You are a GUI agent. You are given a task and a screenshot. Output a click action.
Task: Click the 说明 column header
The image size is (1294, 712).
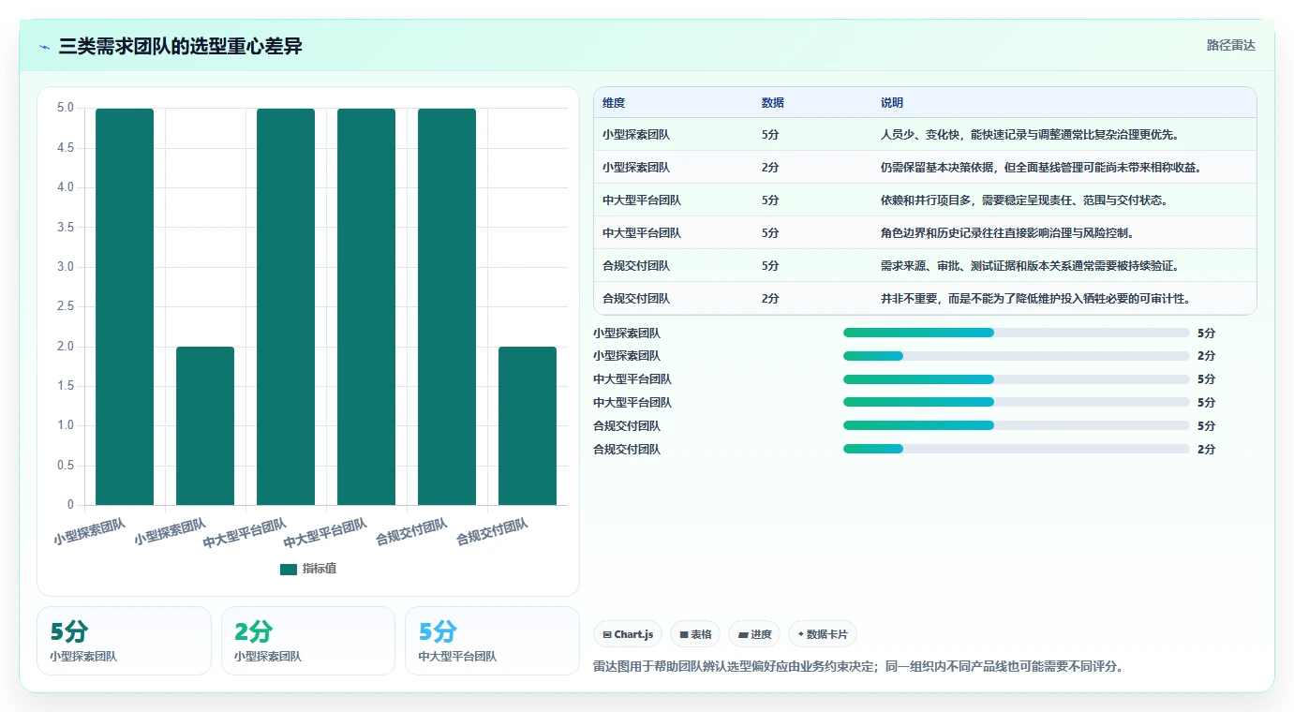[892, 103]
